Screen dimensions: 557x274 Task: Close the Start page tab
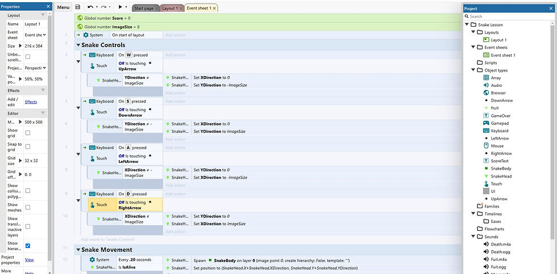coord(156,8)
